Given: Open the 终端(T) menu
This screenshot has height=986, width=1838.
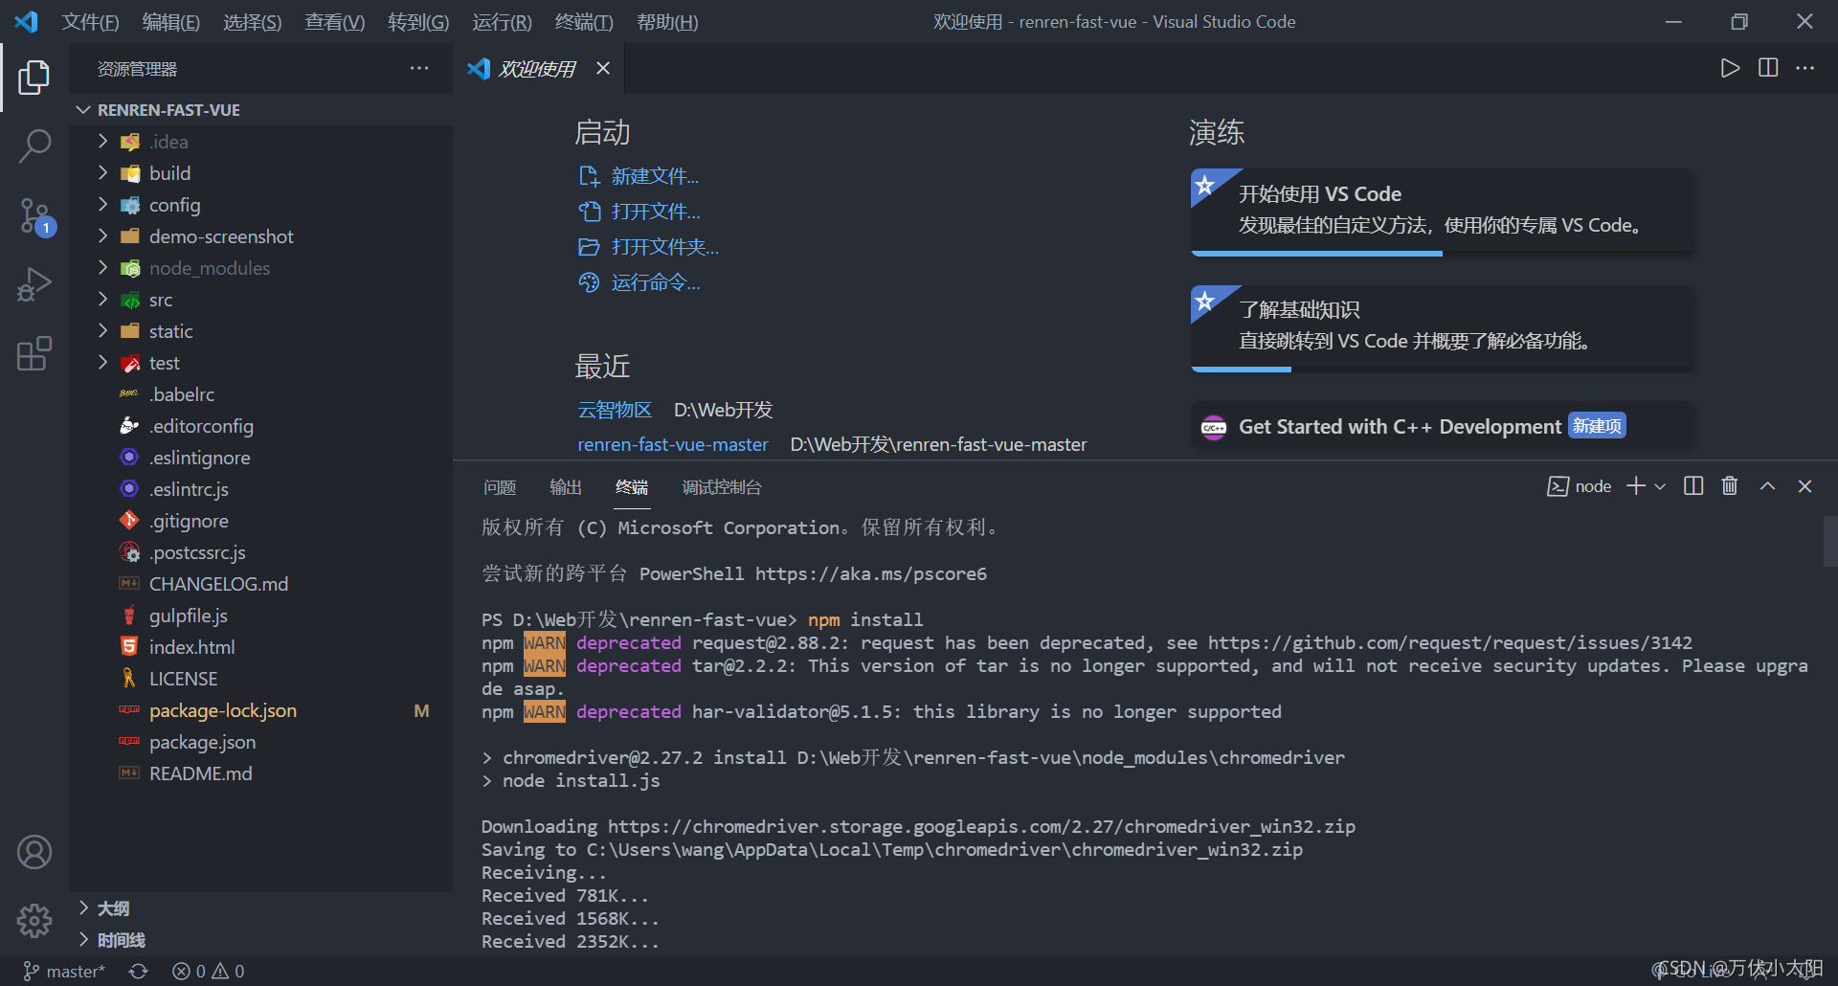Looking at the screenshot, I should pyautogui.click(x=584, y=22).
